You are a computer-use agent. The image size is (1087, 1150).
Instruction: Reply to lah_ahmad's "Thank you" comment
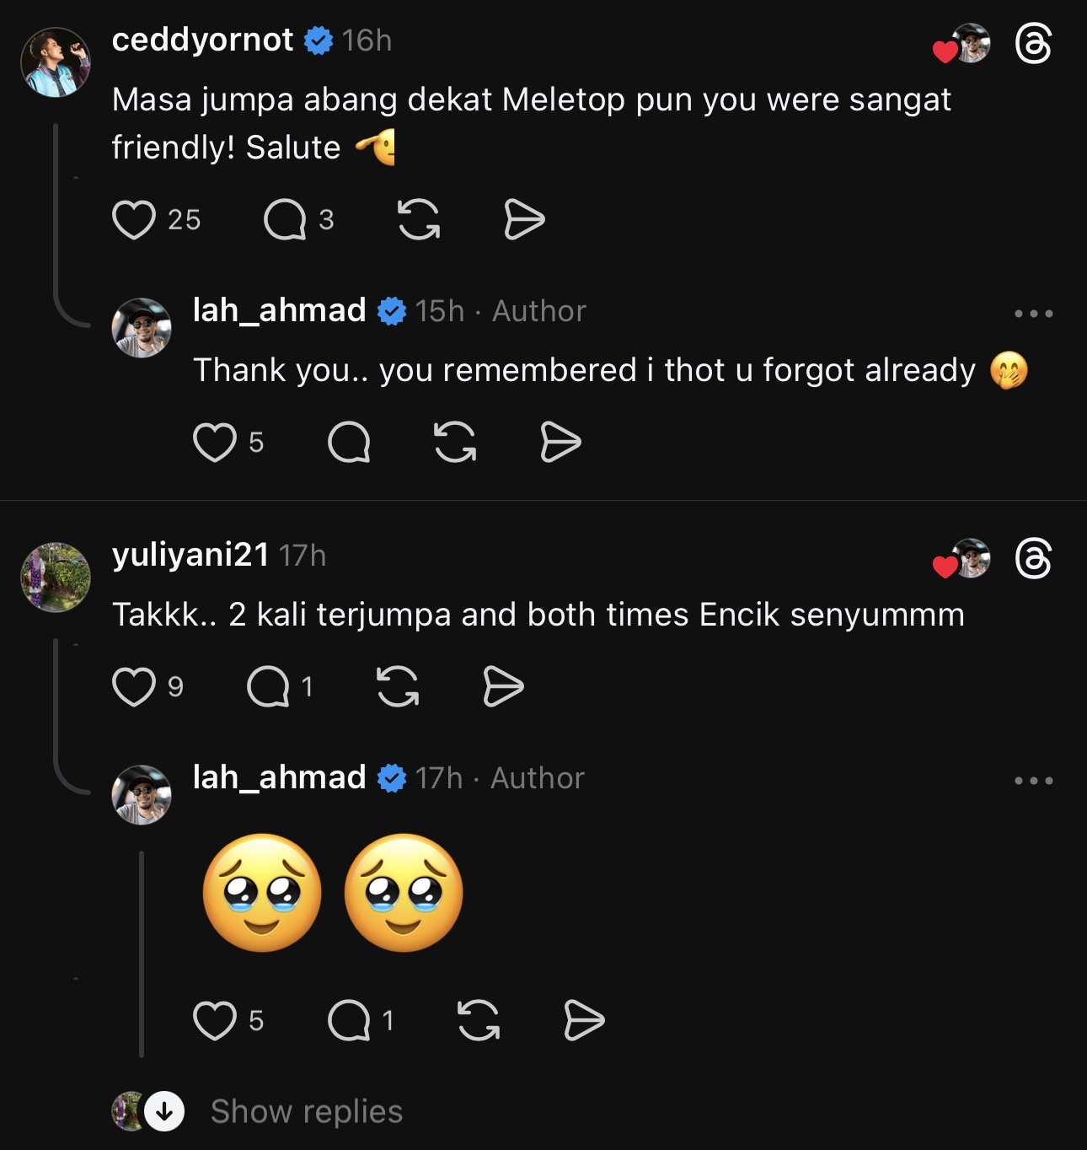point(349,443)
